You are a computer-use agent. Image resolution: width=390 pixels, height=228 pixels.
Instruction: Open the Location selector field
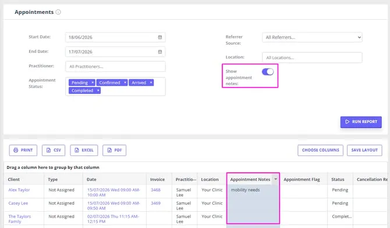312,57
